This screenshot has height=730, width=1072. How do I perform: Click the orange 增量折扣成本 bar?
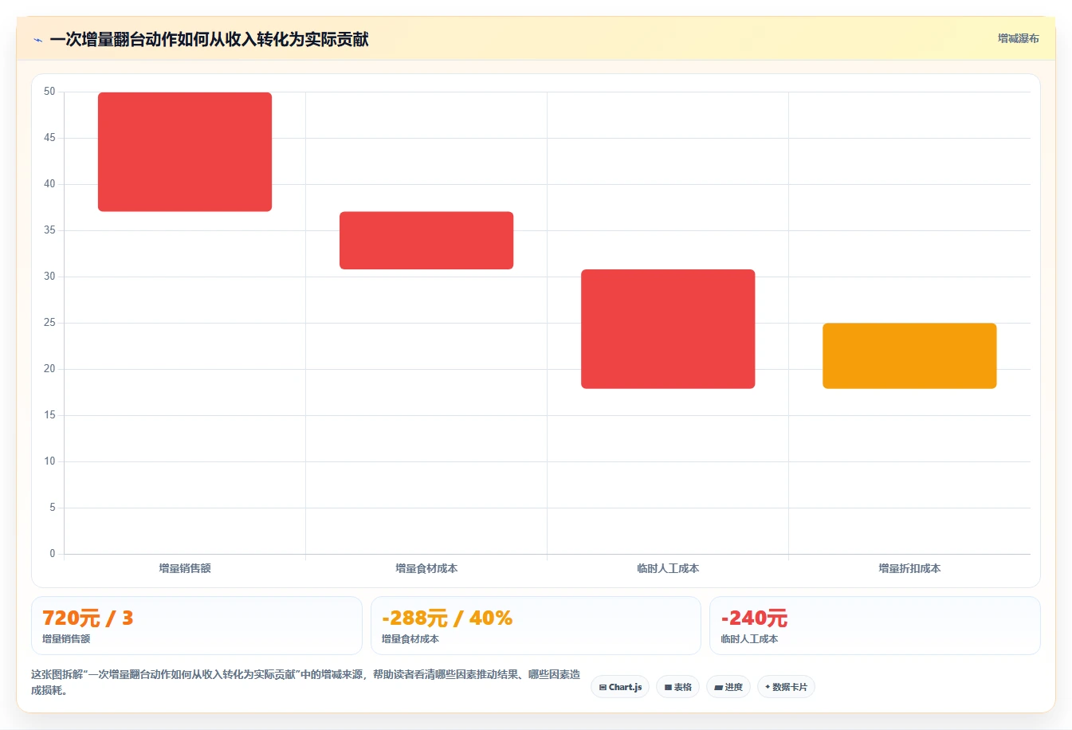pyautogui.click(x=909, y=355)
